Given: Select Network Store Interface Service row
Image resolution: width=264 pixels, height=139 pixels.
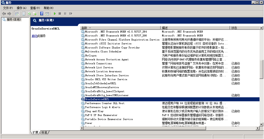Looking at the screenshot, I should (x=170, y=75).
